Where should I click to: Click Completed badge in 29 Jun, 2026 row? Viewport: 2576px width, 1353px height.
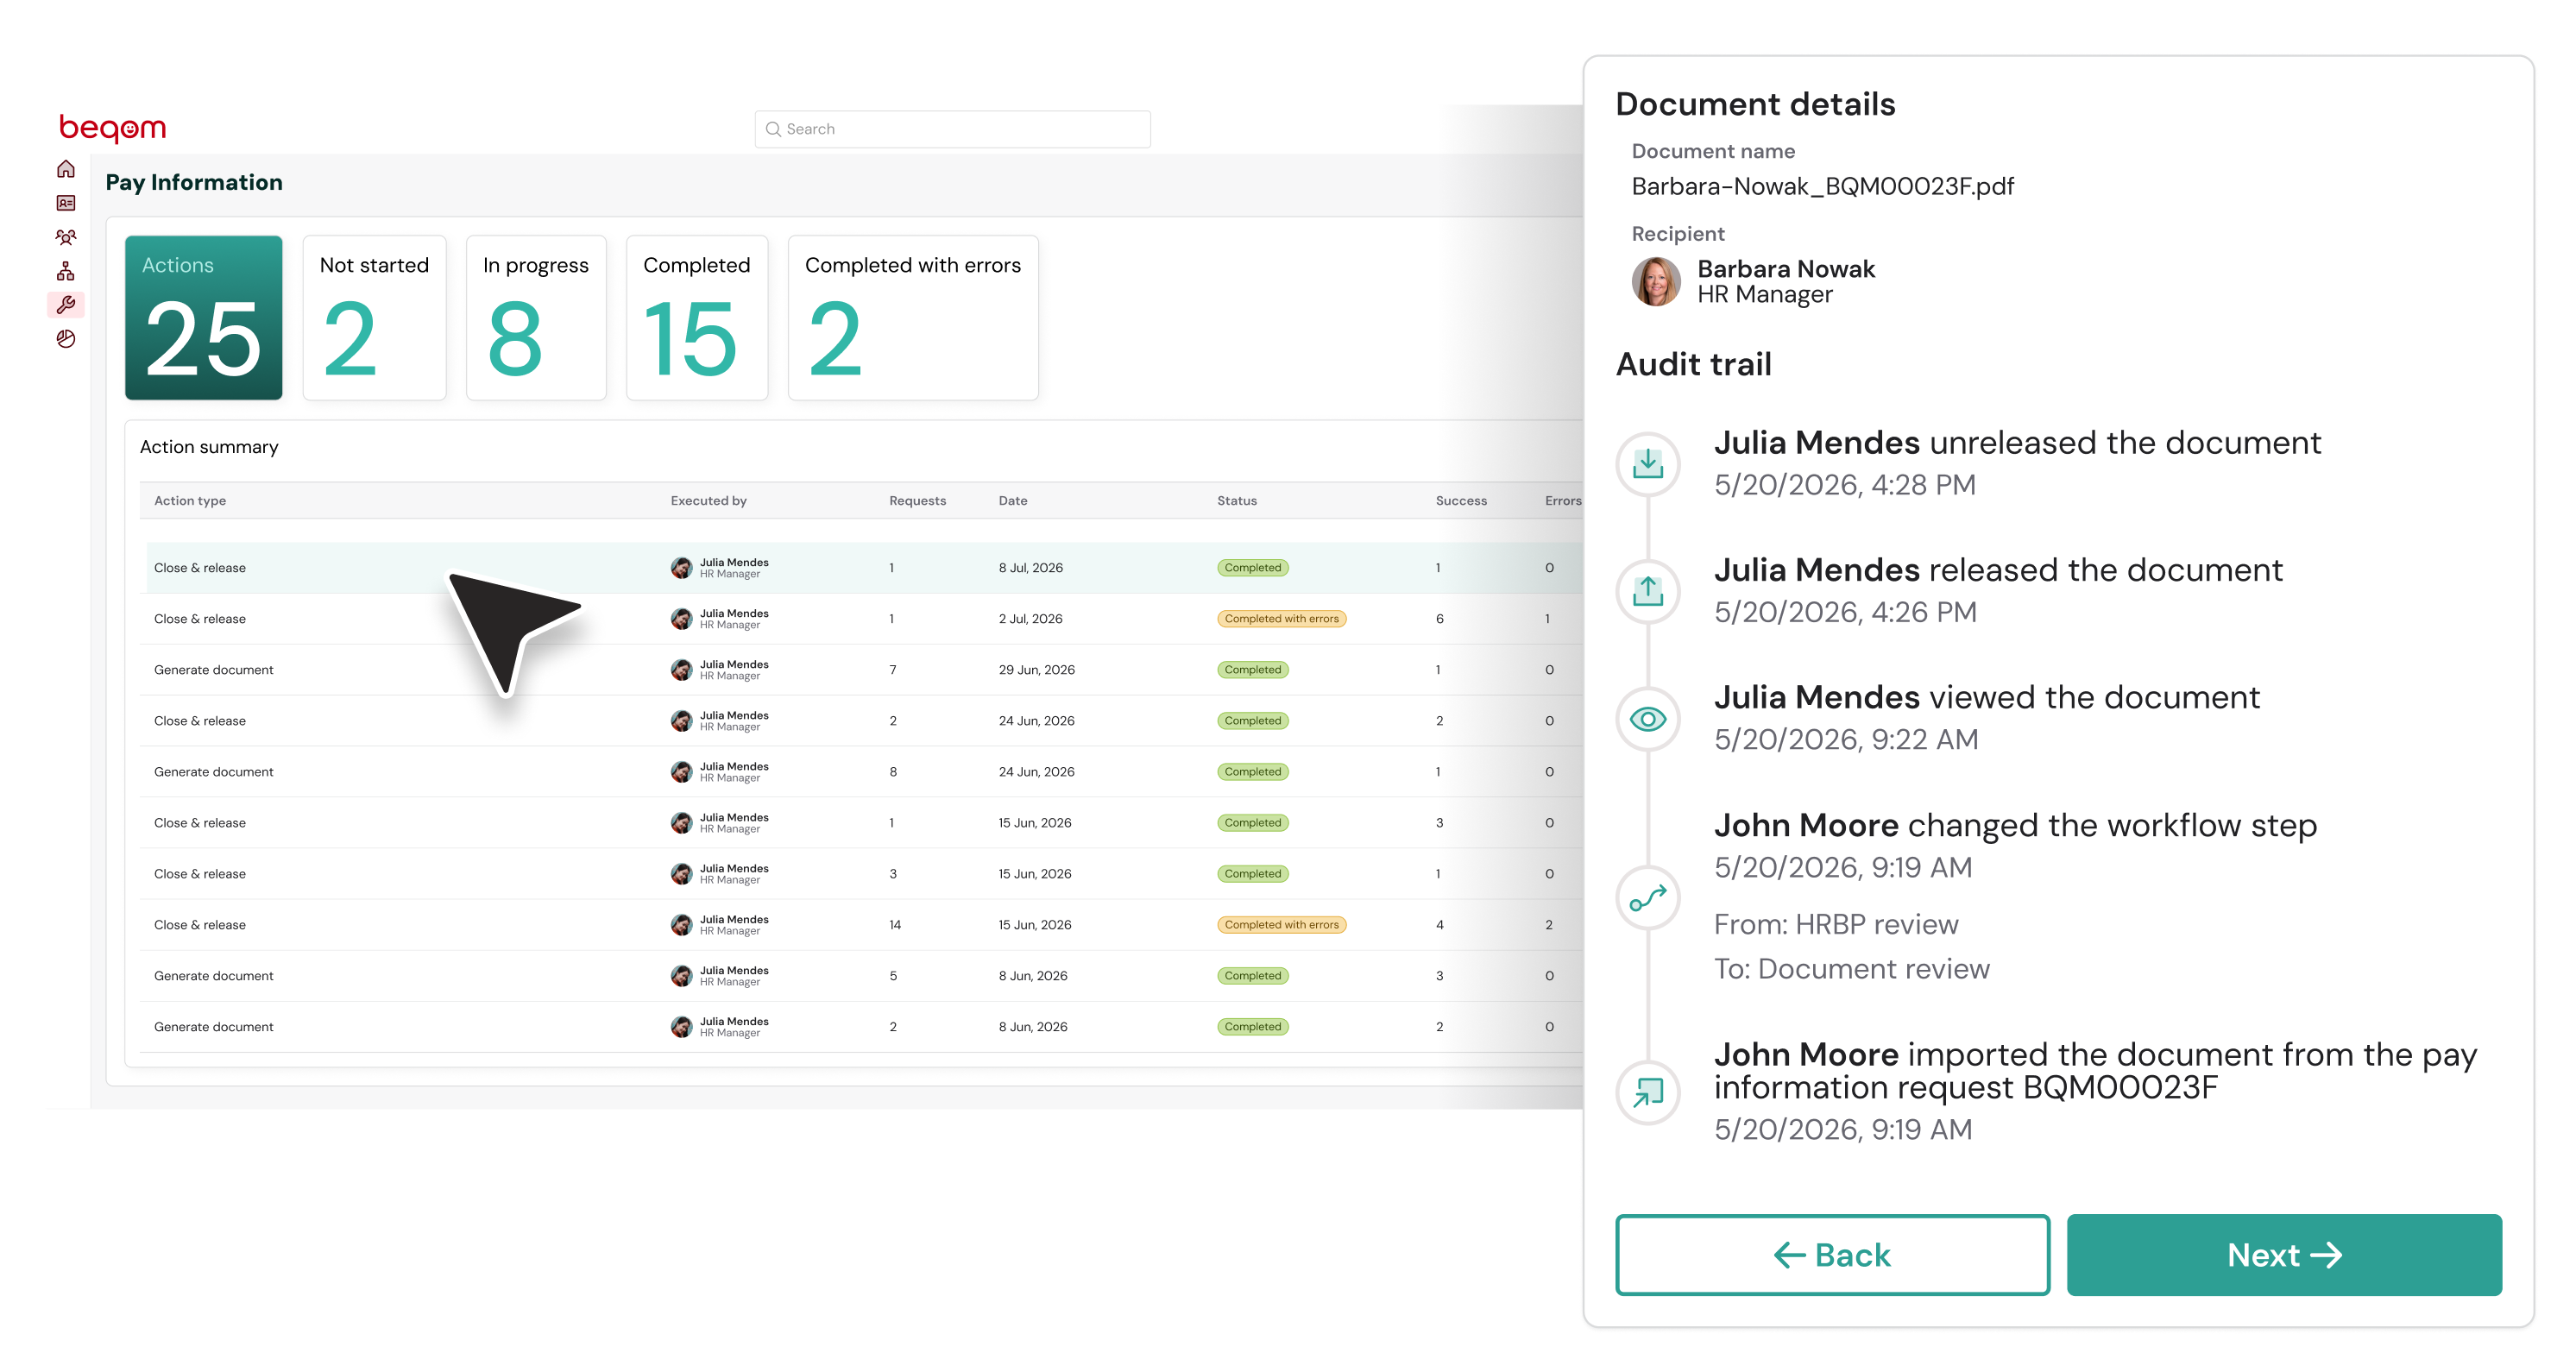coord(1252,670)
